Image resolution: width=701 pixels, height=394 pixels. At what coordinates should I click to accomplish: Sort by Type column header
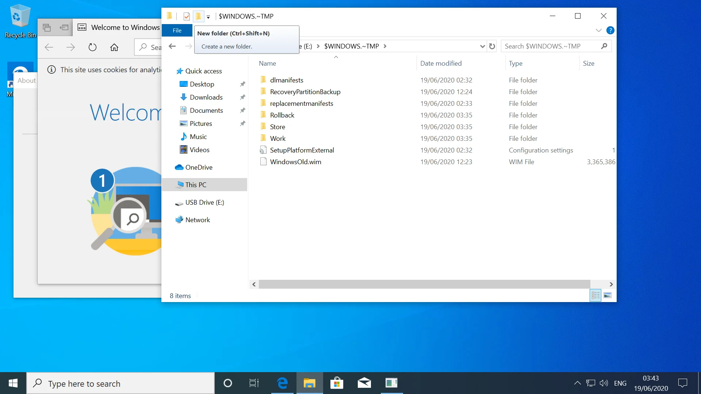coord(516,63)
